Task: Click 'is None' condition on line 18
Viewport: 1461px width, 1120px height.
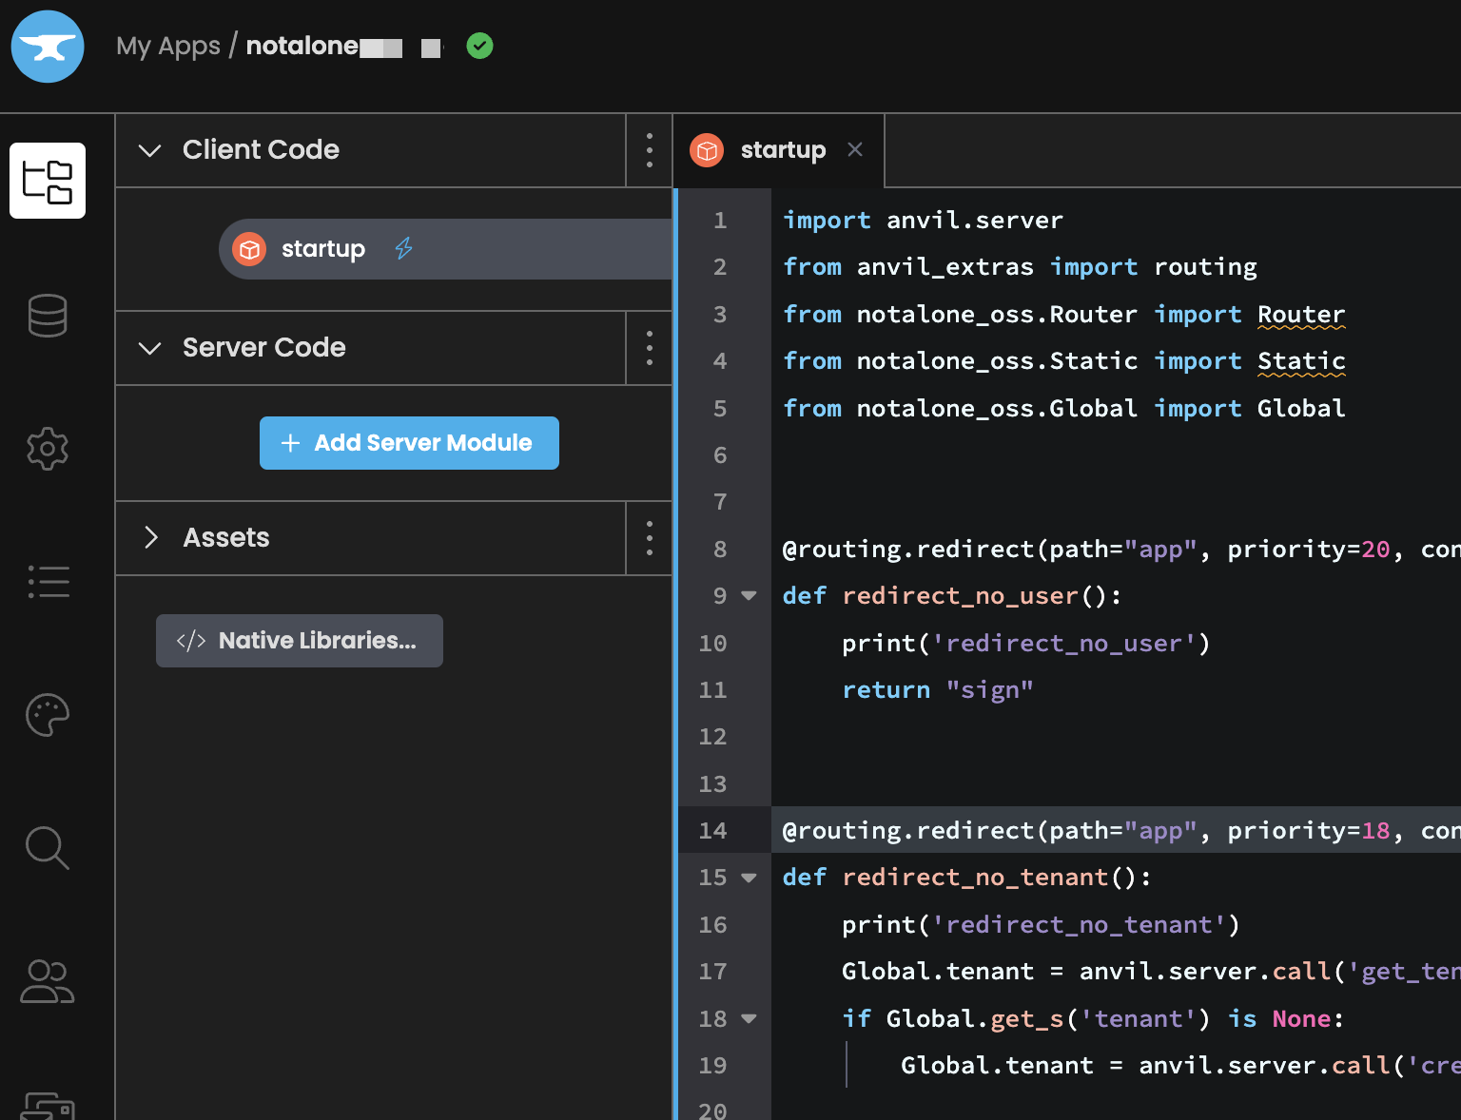Action: (1279, 1019)
